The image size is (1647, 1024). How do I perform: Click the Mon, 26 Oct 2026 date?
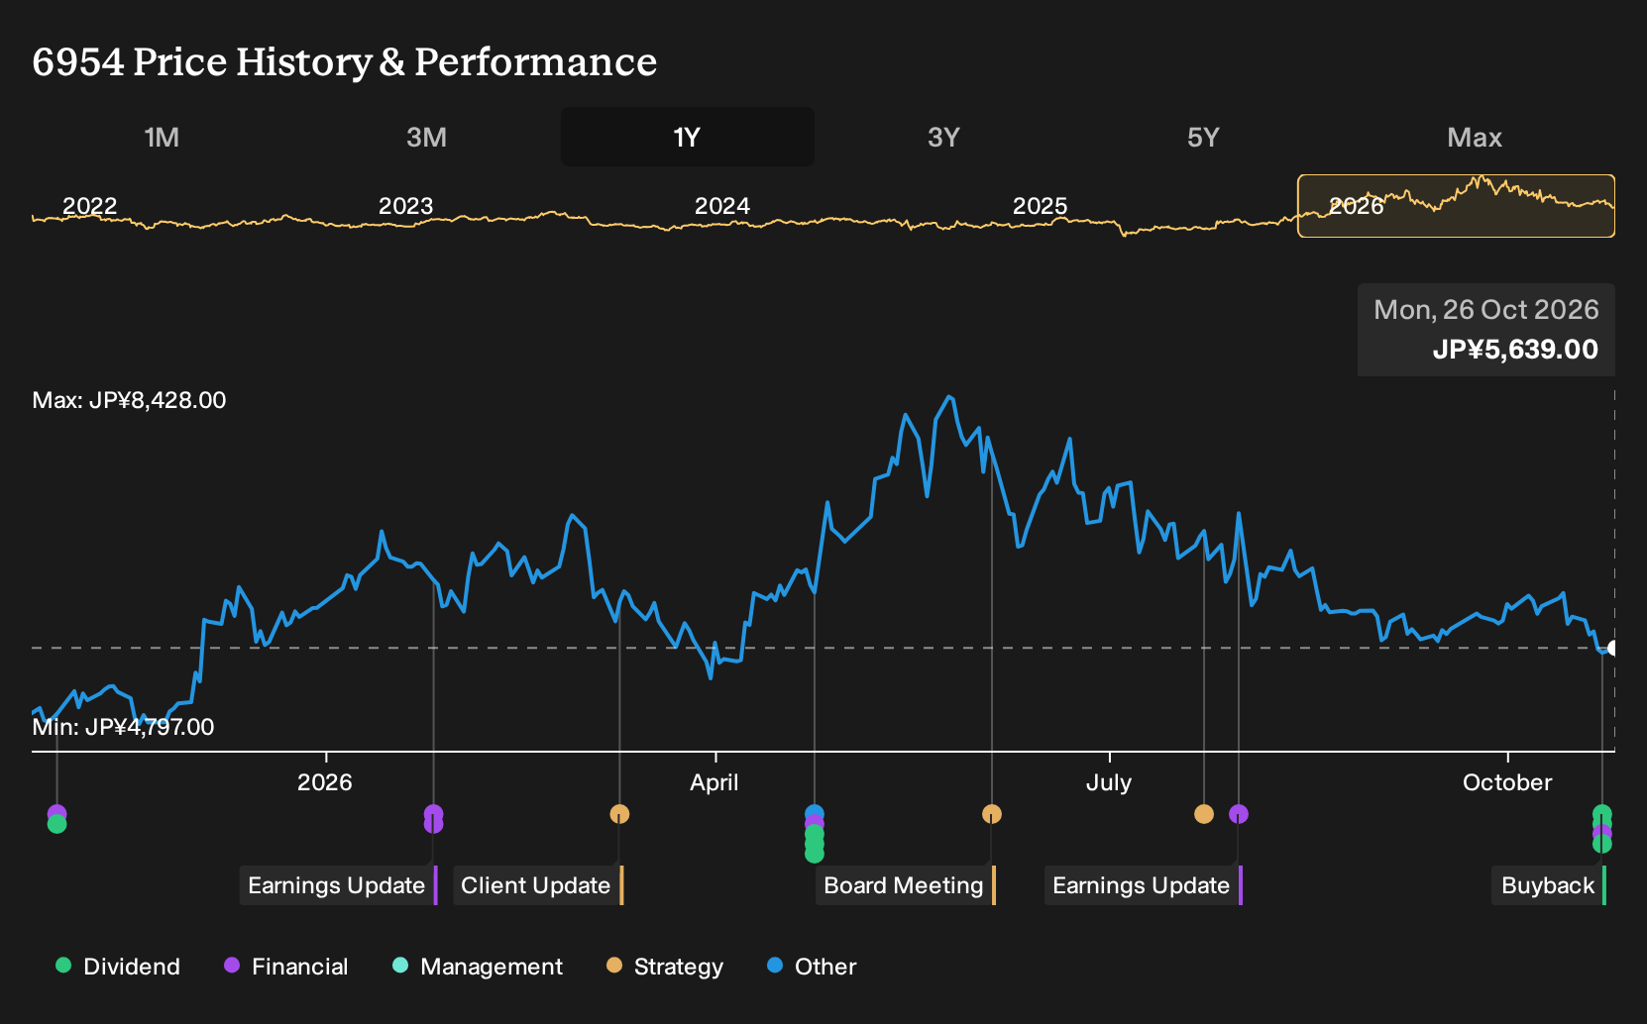(1486, 310)
